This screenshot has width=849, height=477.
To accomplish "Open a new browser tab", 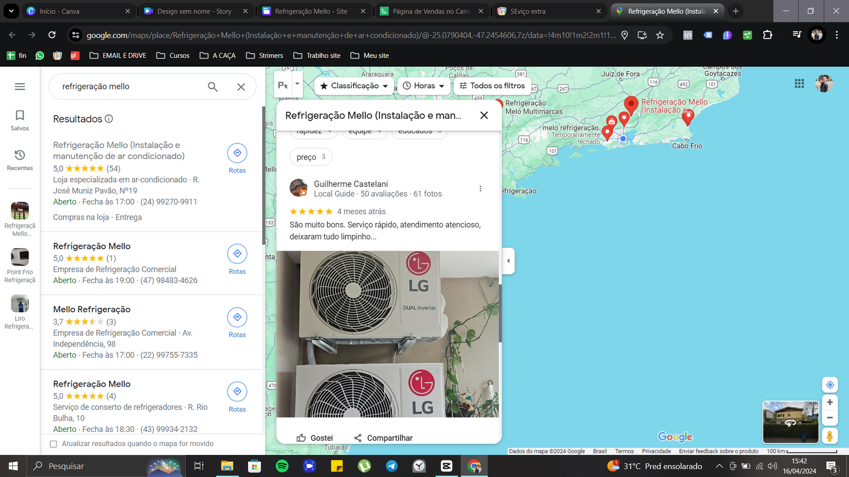I will (736, 11).
